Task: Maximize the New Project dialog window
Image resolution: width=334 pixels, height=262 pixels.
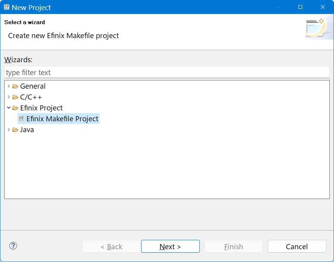Action: click(x=300, y=7)
